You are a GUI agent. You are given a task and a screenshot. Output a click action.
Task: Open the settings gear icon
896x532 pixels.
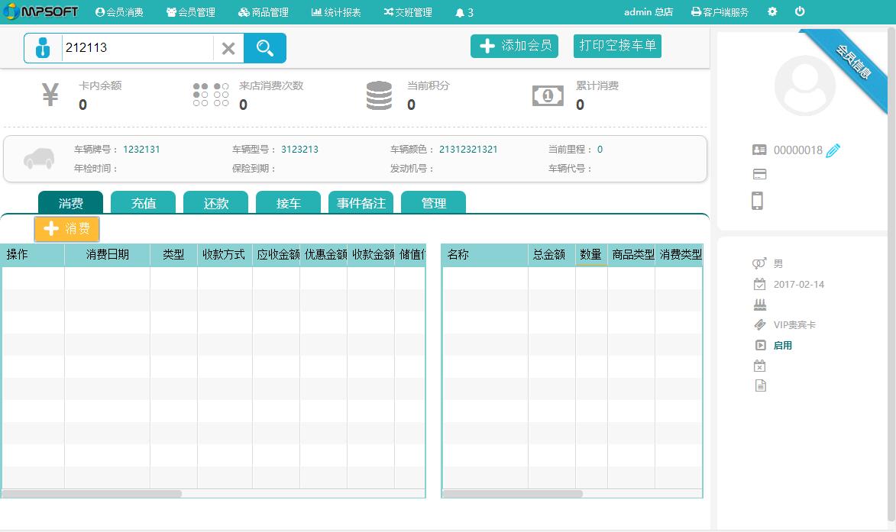772,12
